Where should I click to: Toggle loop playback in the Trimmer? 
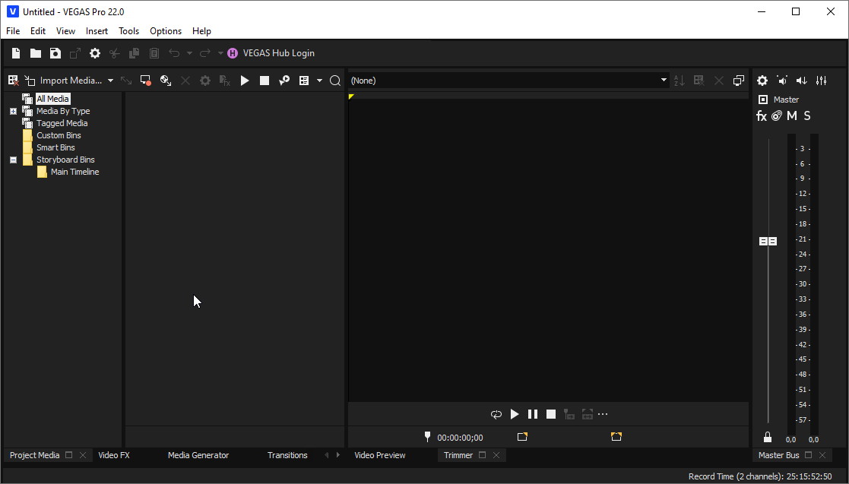tap(496, 415)
